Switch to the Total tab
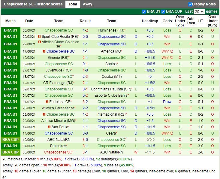Image resolution: width=220 pixels, height=179 pixels. pos(72,4)
